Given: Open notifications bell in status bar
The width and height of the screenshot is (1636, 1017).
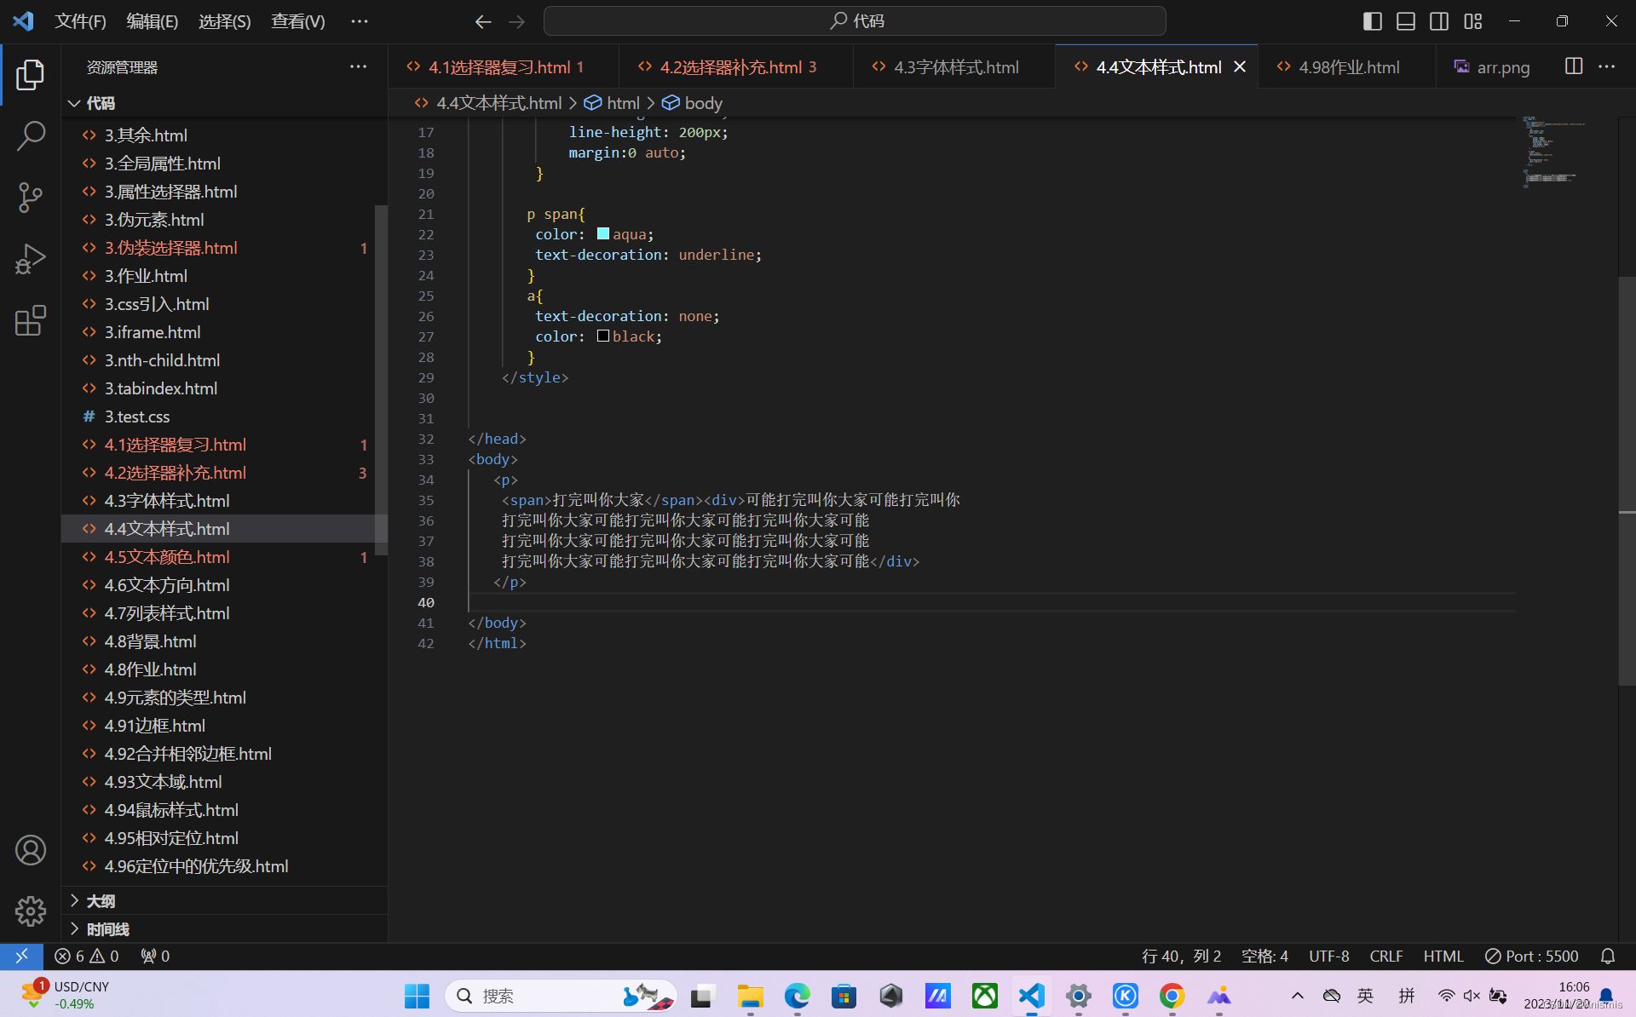Looking at the screenshot, I should [1607, 956].
